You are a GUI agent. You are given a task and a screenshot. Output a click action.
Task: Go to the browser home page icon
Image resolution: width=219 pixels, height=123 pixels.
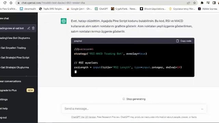tap(11, 3)
